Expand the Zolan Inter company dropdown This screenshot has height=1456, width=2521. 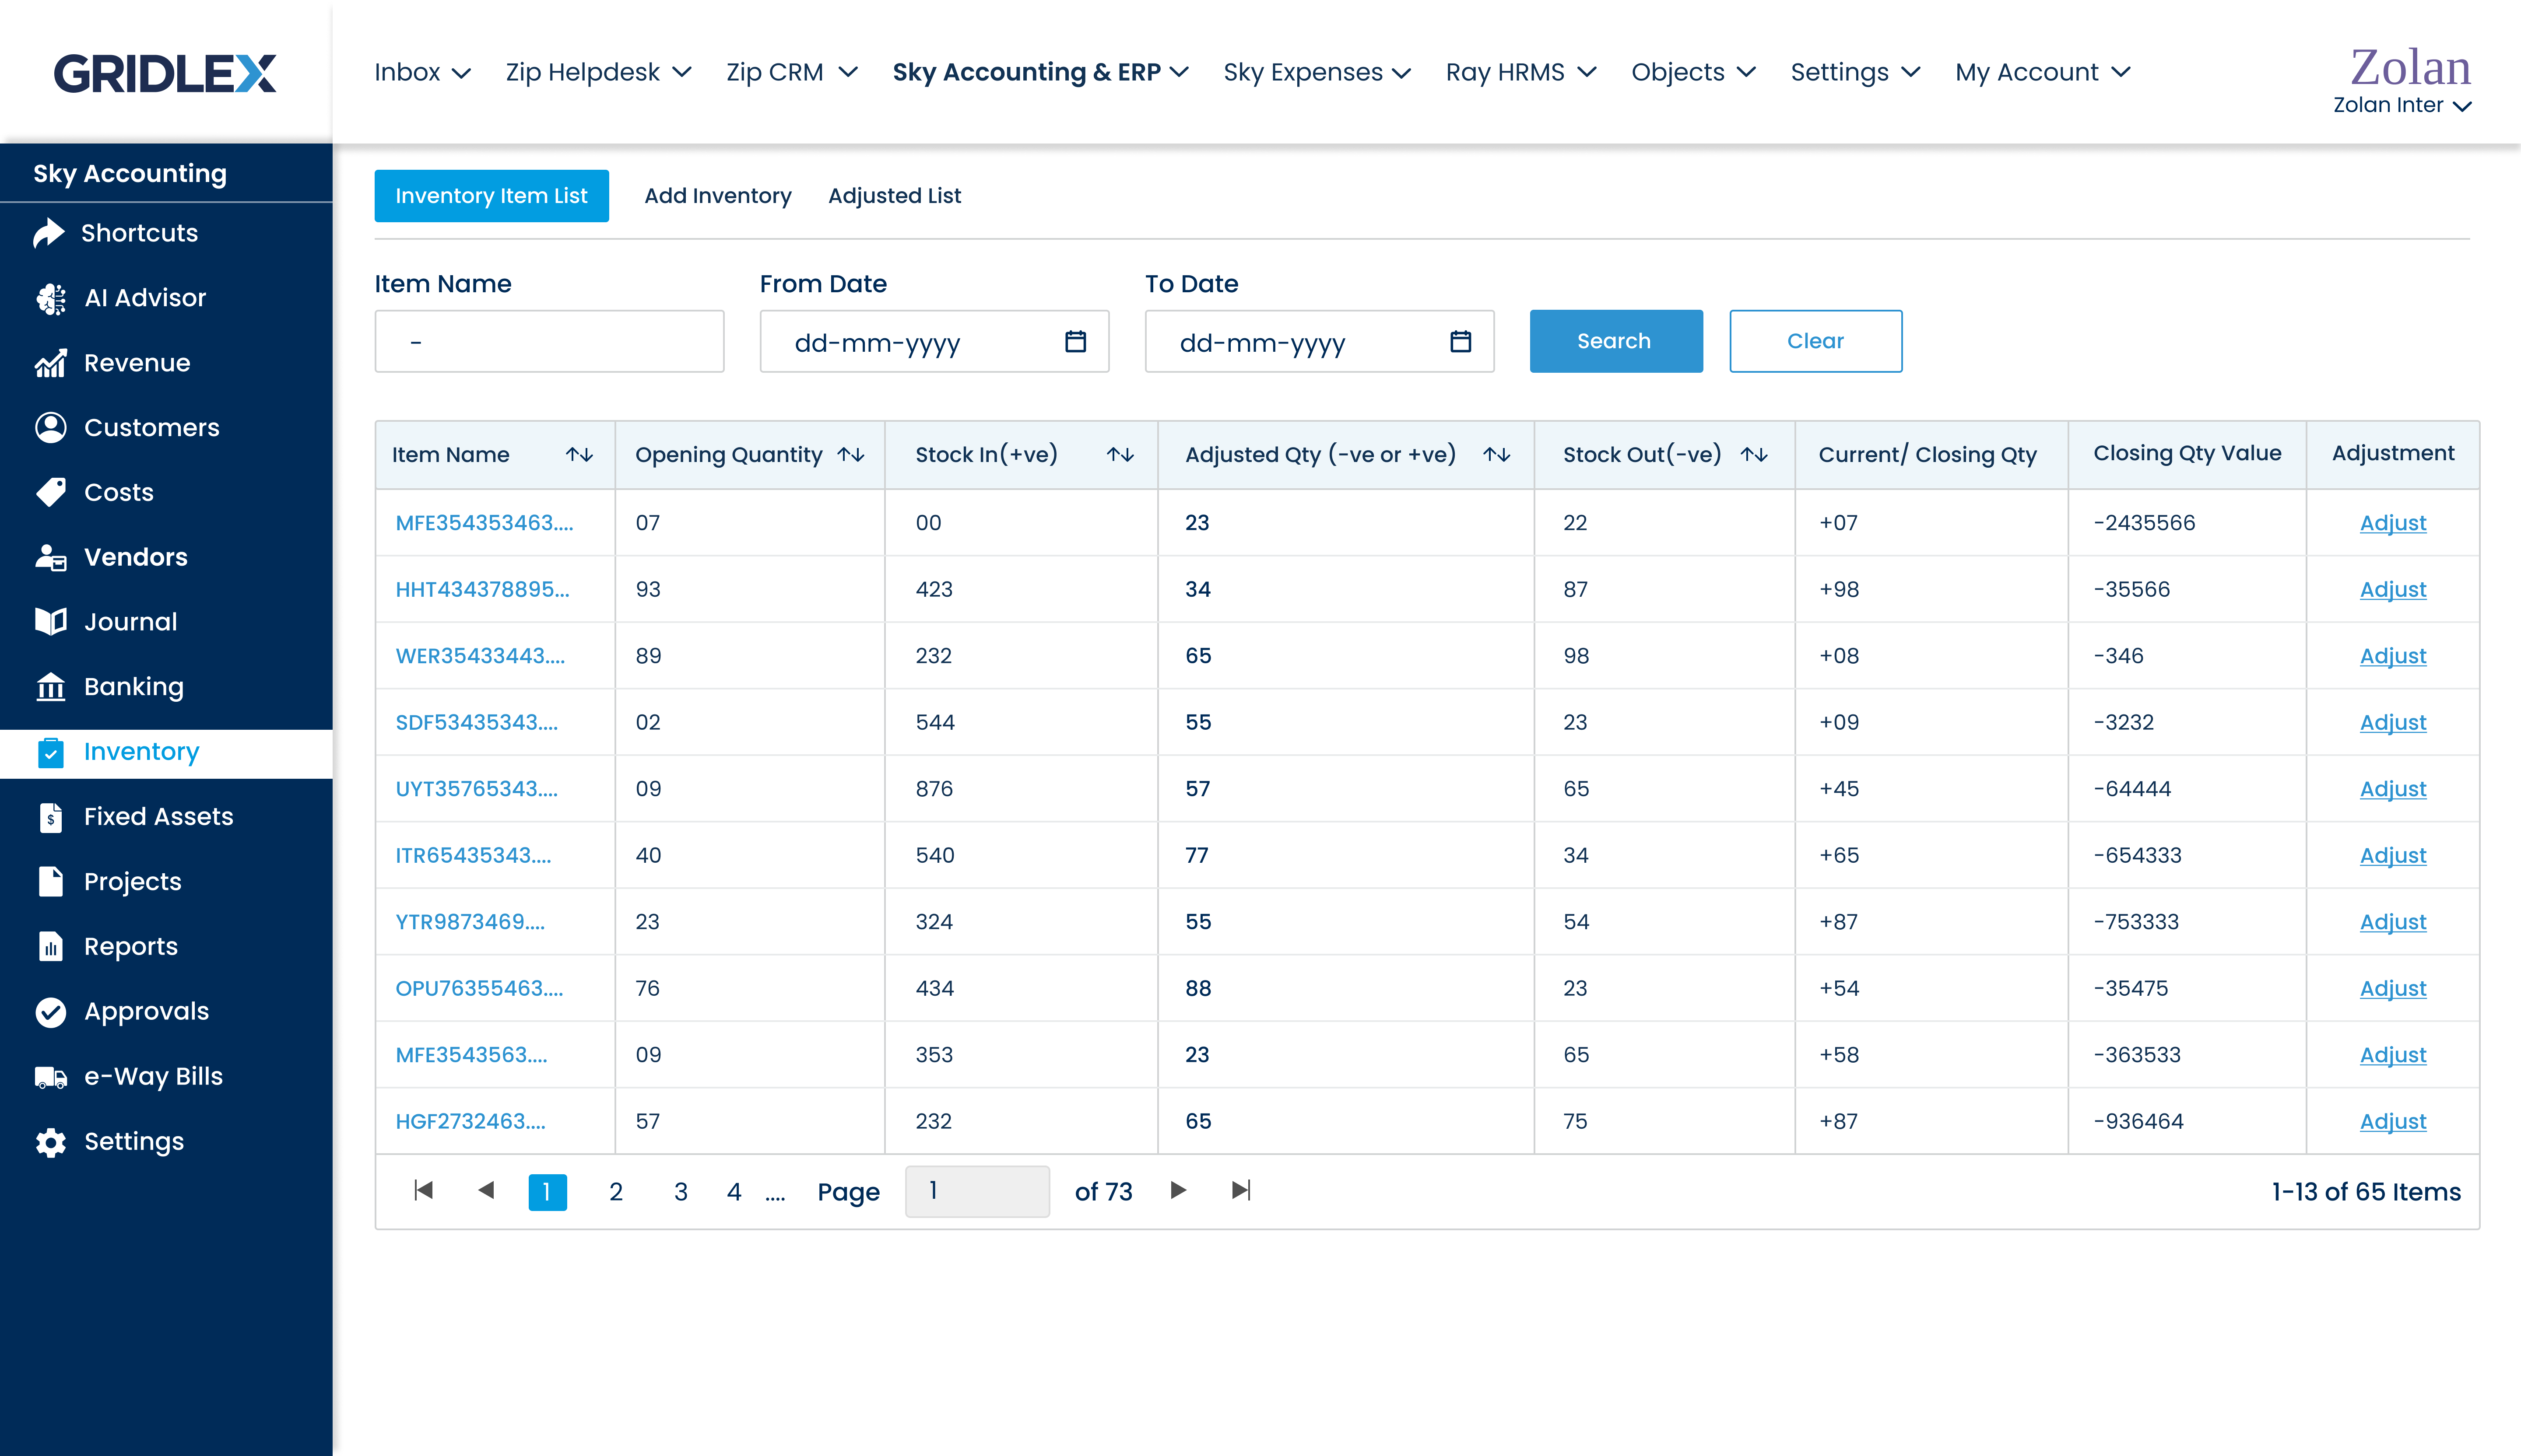[2402, 105]
